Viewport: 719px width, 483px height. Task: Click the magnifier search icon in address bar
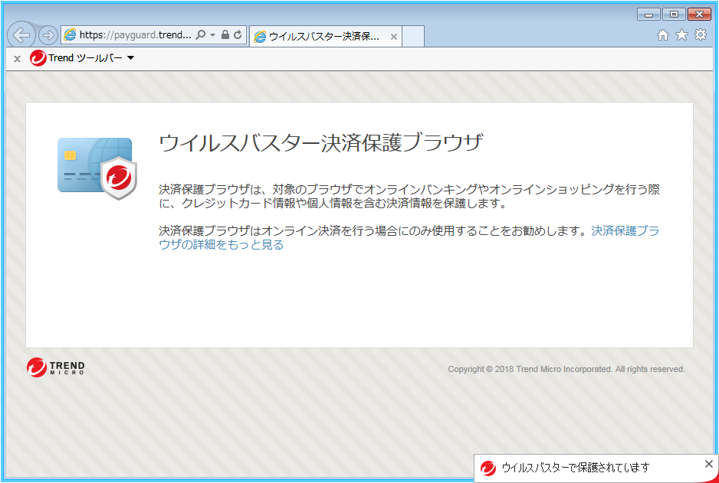[x=201, y=35]
